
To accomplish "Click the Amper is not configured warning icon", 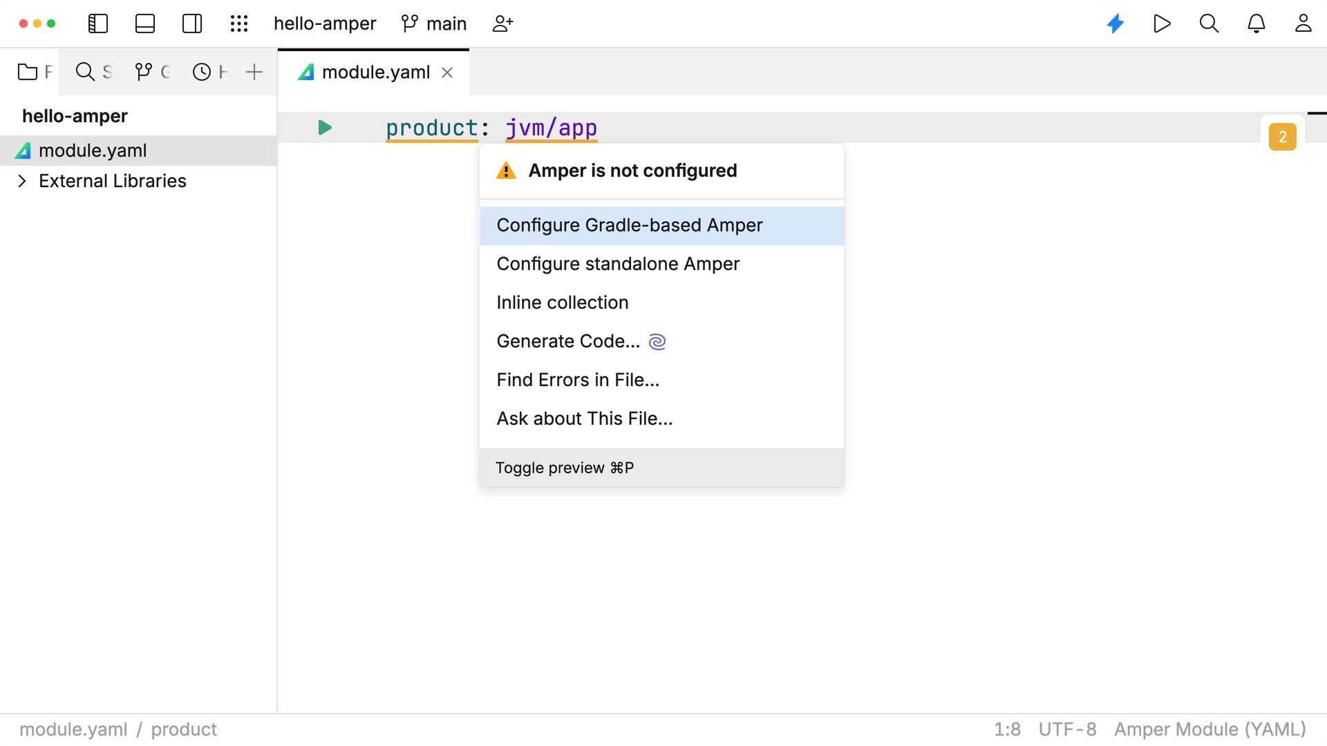I will click(x=506, y=171).
